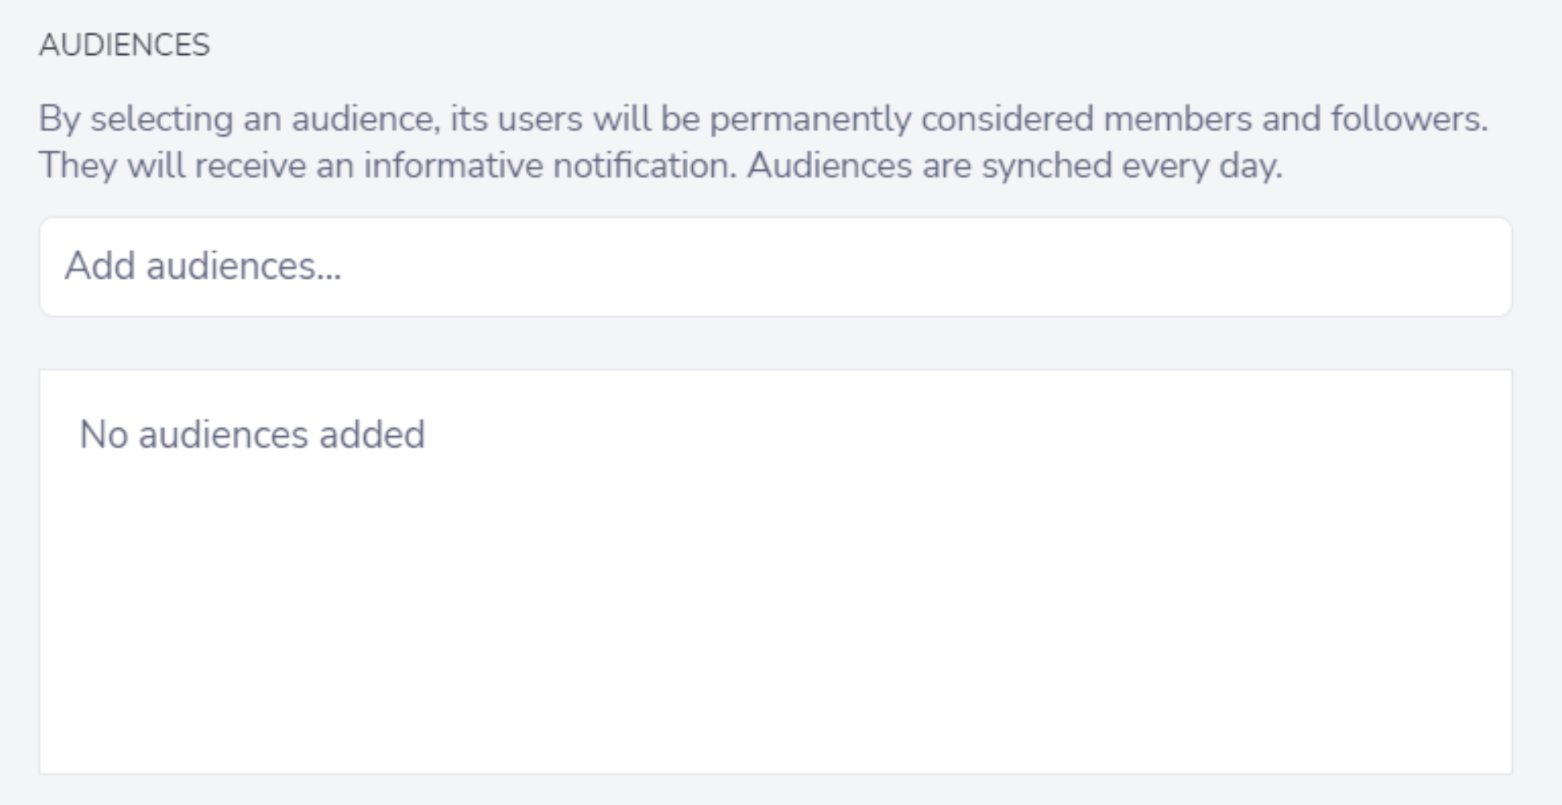Show audience options from the Add audiences field
This screenshot has width=1562, height=805.
click(775, 266)
